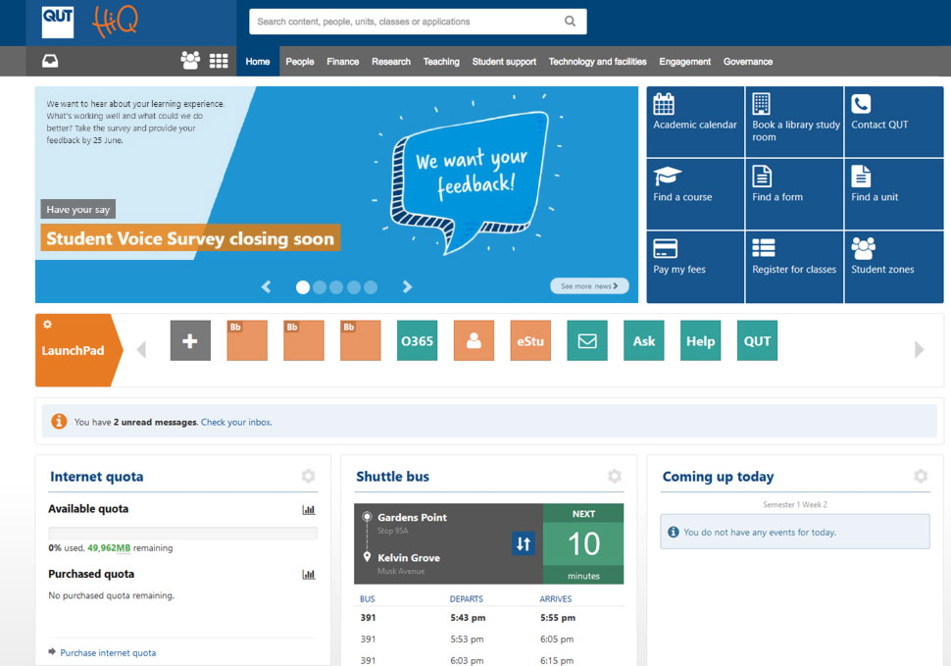Open the Student support menu item
The height and width of the screenshot is (666, 951).
point(504,61)
